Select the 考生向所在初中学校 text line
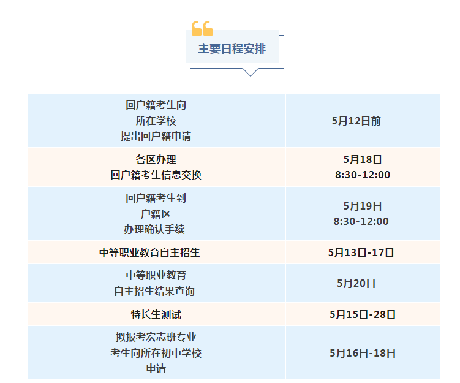The image size is (460, 383). (156, 353)
